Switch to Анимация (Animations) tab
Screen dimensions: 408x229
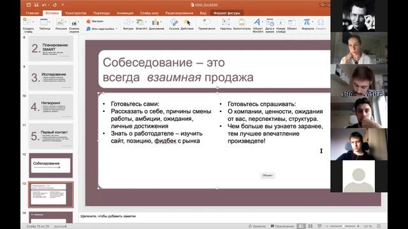click(x=125, y=13)
